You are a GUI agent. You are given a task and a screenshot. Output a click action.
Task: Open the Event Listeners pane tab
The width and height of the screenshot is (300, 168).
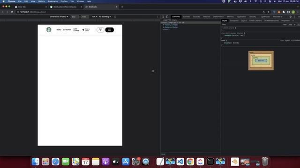[x=255, y=21]
